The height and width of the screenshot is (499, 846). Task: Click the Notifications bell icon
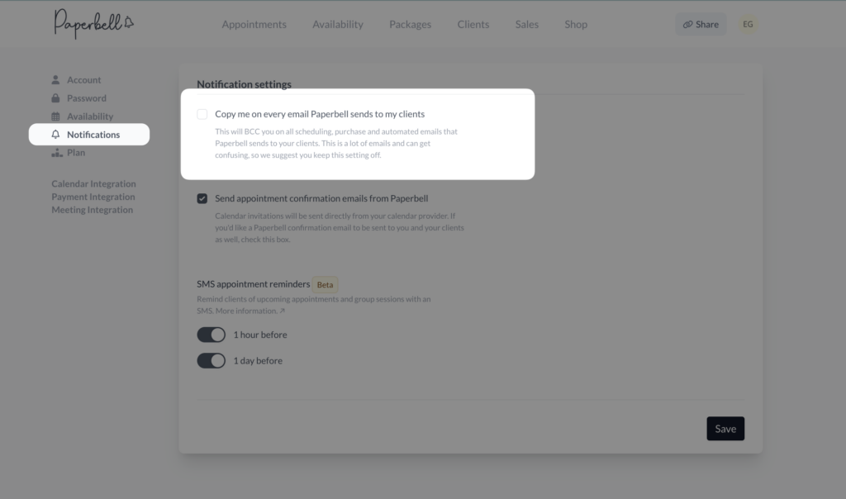[56, 135]
